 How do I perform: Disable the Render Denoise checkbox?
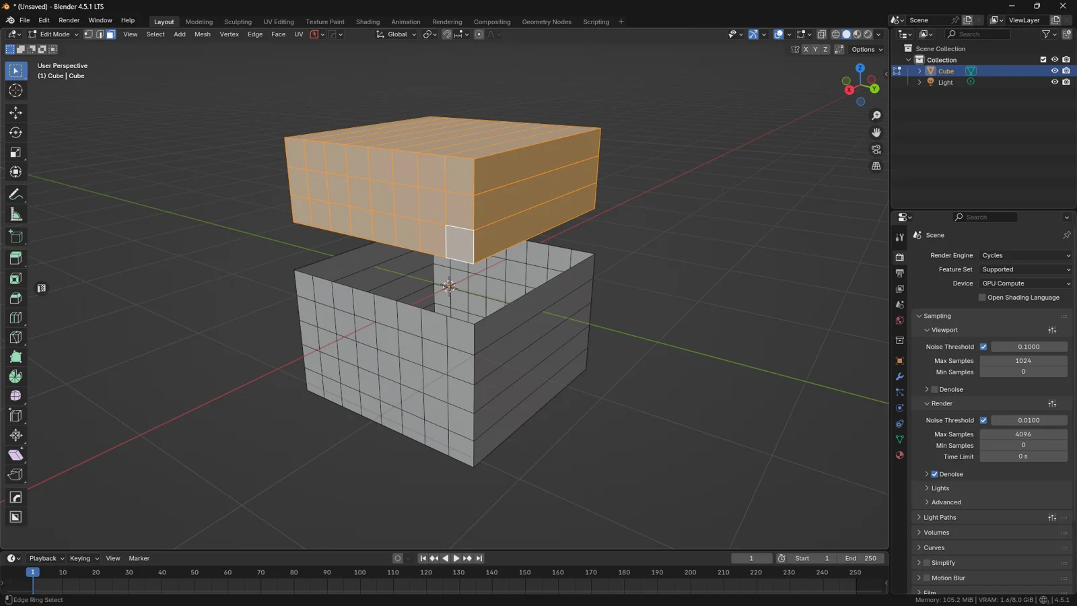(x=934, y=474)
